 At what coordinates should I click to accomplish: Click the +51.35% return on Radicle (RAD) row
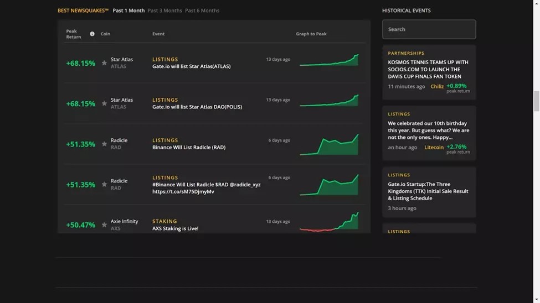(81, 144)
